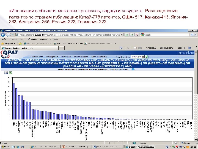The height and width of the screenshot is (149, 198).
Task: Click the save chart as image icon
Action: 6,73
